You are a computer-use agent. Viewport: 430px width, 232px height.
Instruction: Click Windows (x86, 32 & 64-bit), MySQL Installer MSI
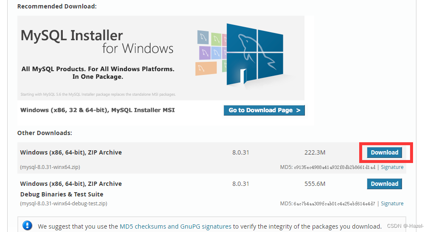[x=98, y=110]
